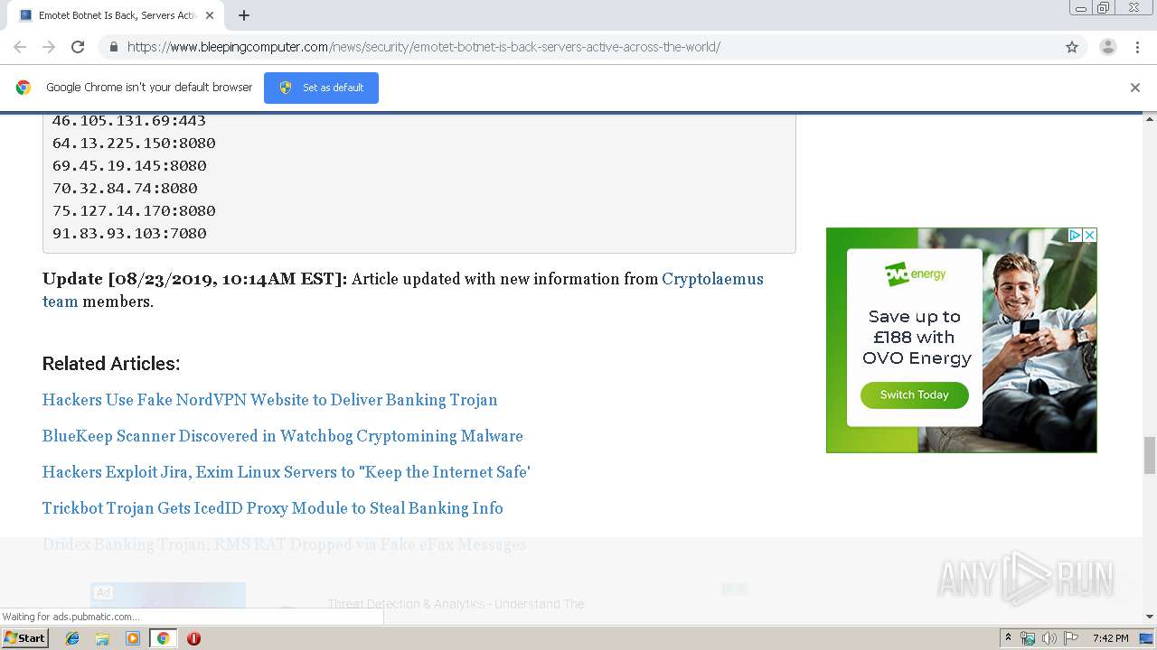Click the page vertical scrollbar thumb
The image size is (1157, 650).
1150,454
